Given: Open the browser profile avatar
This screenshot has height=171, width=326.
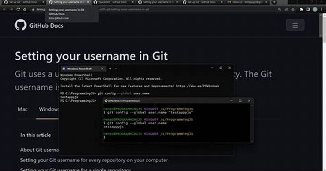Looking at the screenshot, I should click(x=315, y=9).
